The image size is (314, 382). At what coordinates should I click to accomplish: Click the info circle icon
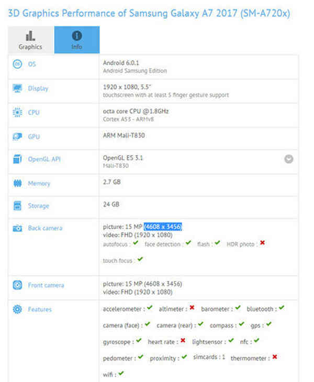pyautogui.click(x=77, y=36)
